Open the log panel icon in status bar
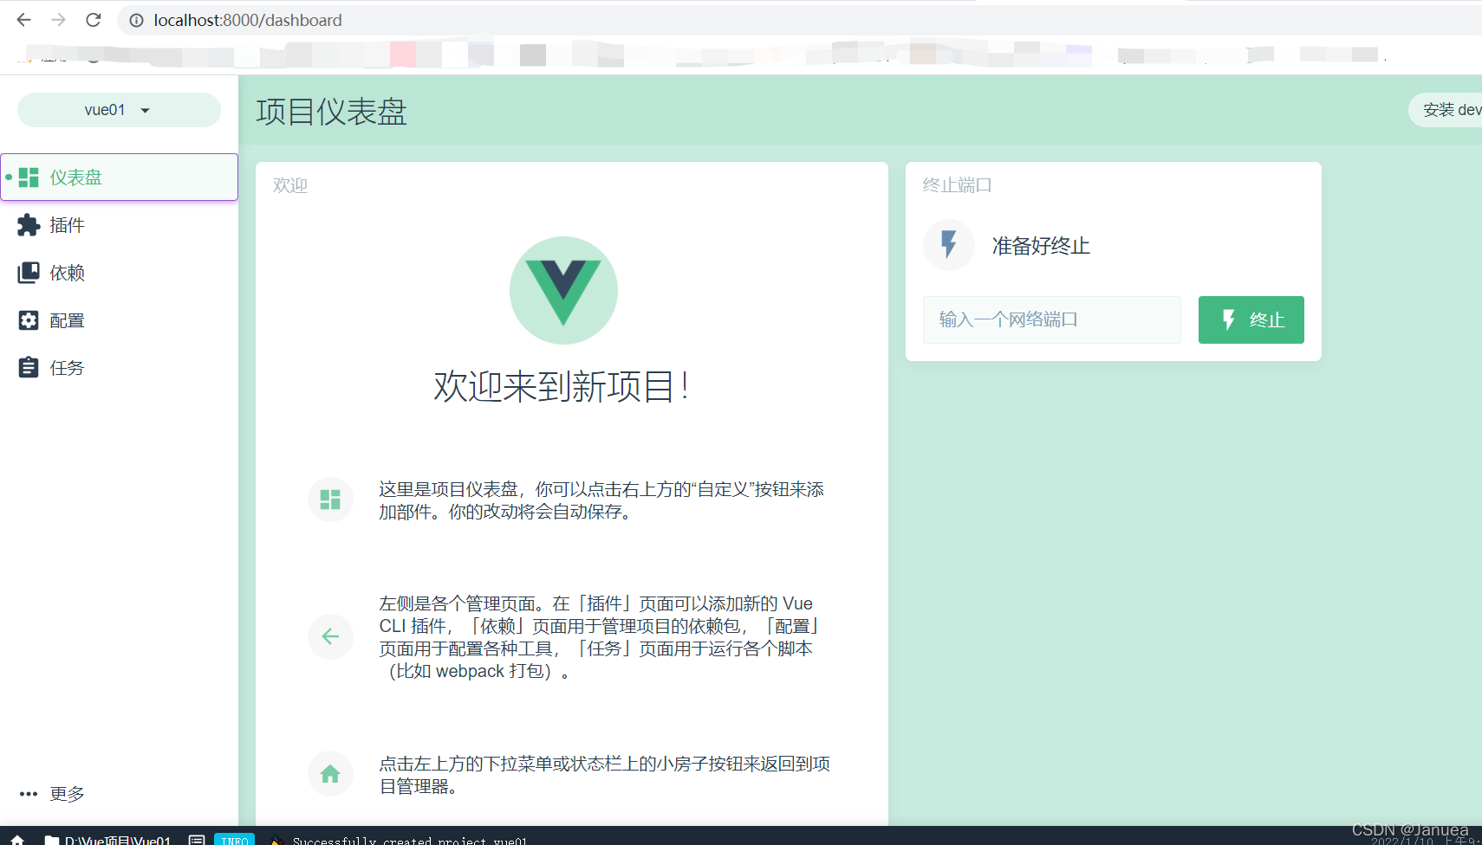The width and height of the screenshot is (1482, 845). click(197, 839)
